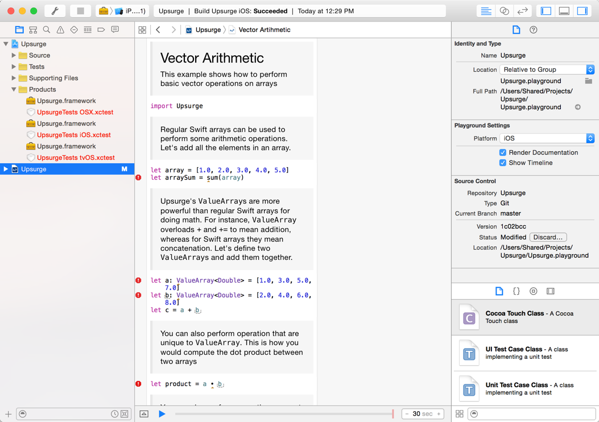Image resolution: width=599 pixels, height=422 pixels.
Task: Filter by source-controlled files icon
Action: pyautogui.click(x=125, y=413)
